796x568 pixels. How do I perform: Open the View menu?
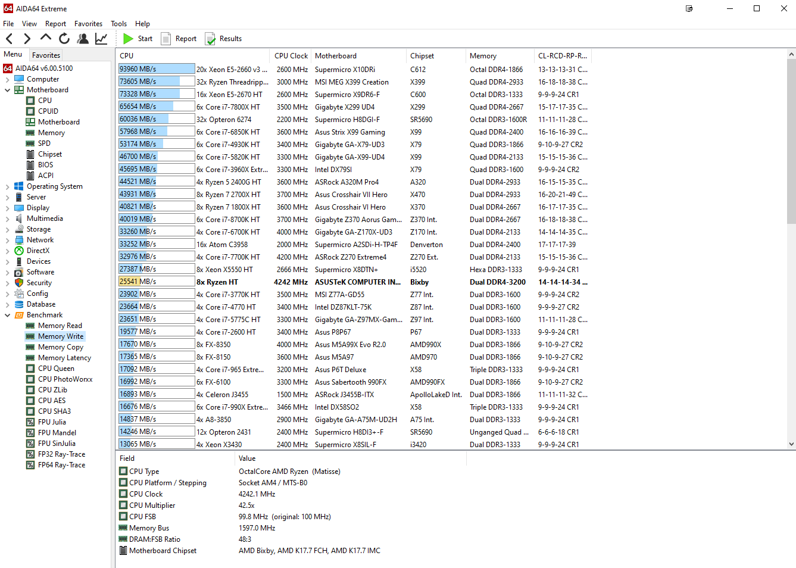(29, 24)
